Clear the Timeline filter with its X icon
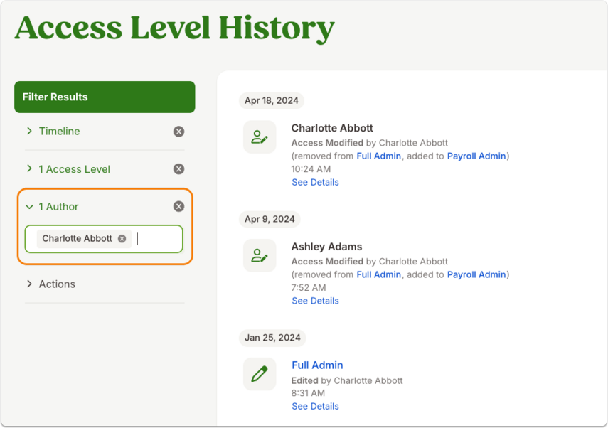This screenshot has width=608, height=428. coord(178,132)
